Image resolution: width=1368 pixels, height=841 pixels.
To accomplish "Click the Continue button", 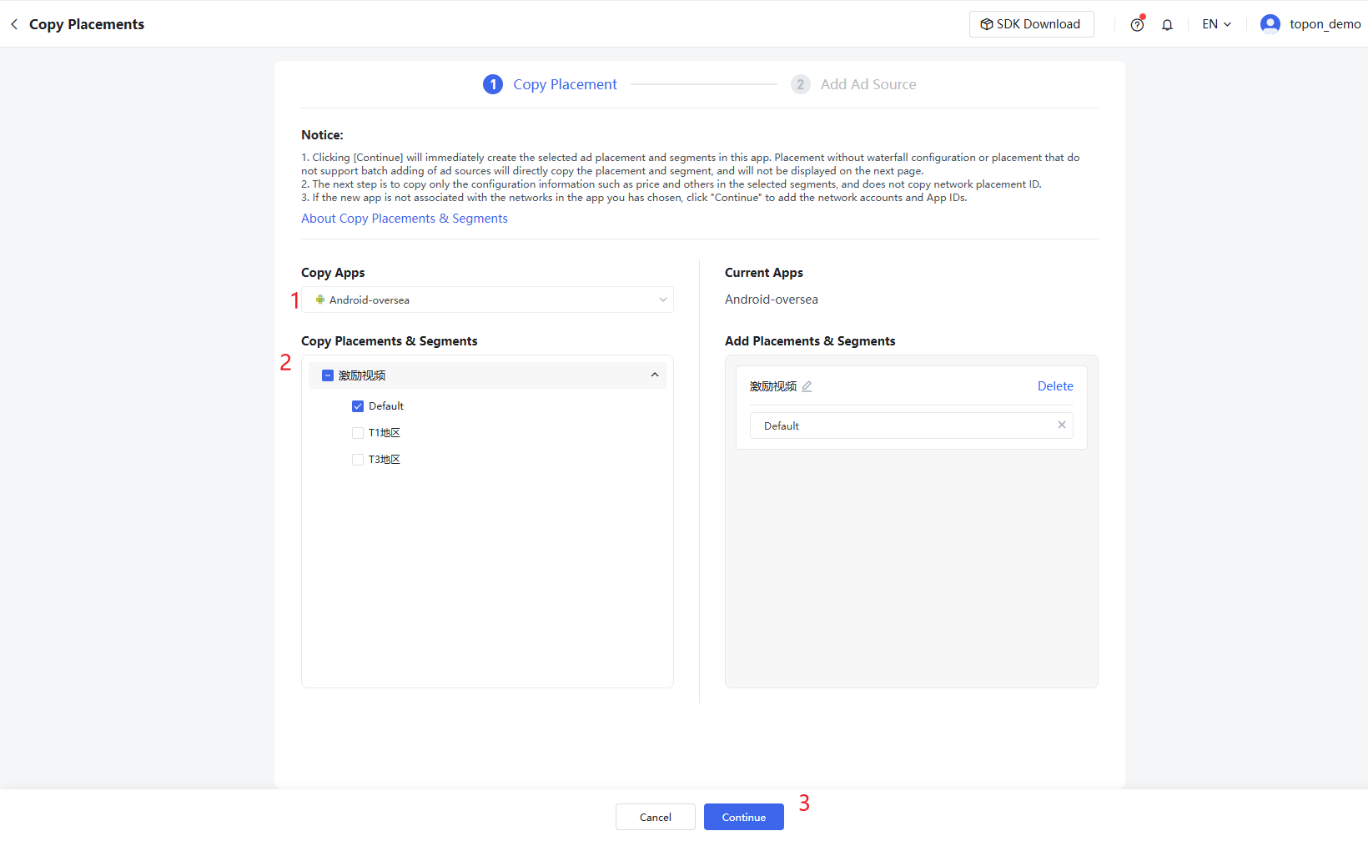I will [x=743, y=817].
